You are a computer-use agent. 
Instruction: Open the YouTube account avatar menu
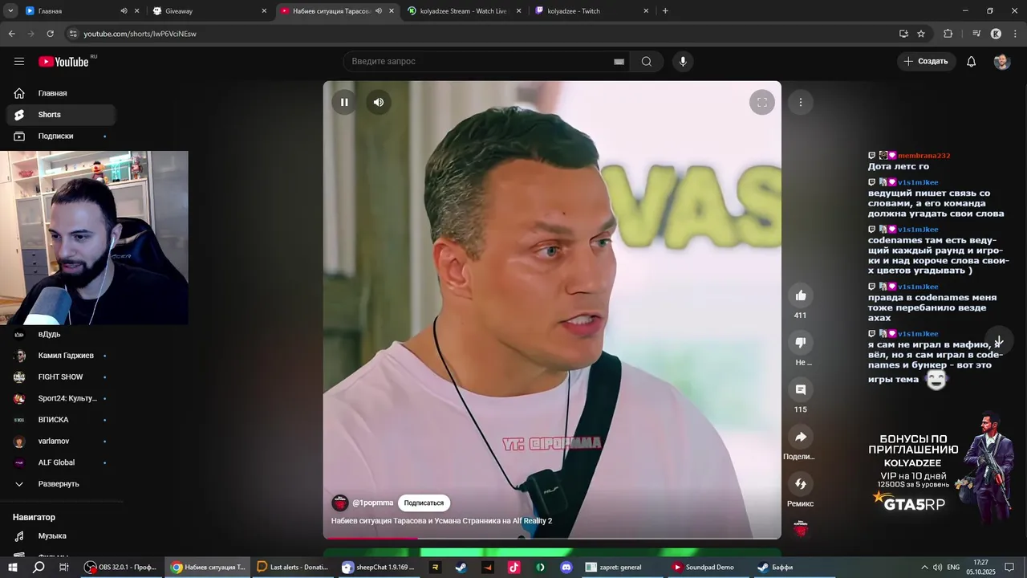click(1001, 61)
